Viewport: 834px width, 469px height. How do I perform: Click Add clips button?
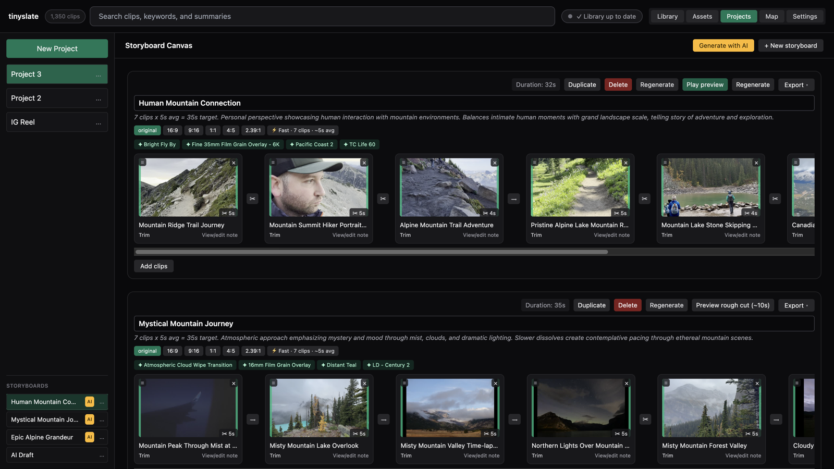(154, 266)
